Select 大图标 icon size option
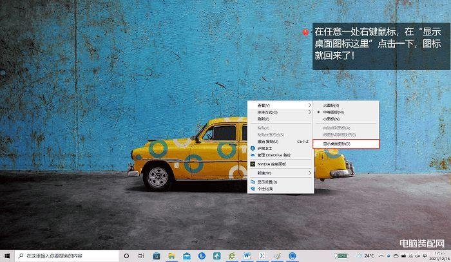Image resolution: width=451 pixels, height=262 pixels. click(x=331, y=105)
